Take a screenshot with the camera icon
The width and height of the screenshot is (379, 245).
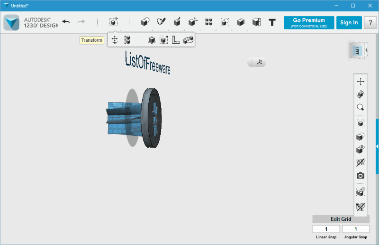click(x=361, y=176)
